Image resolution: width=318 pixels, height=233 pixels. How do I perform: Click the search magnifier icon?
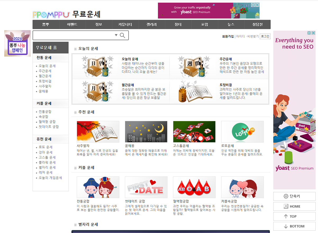(x=122, y=35)
